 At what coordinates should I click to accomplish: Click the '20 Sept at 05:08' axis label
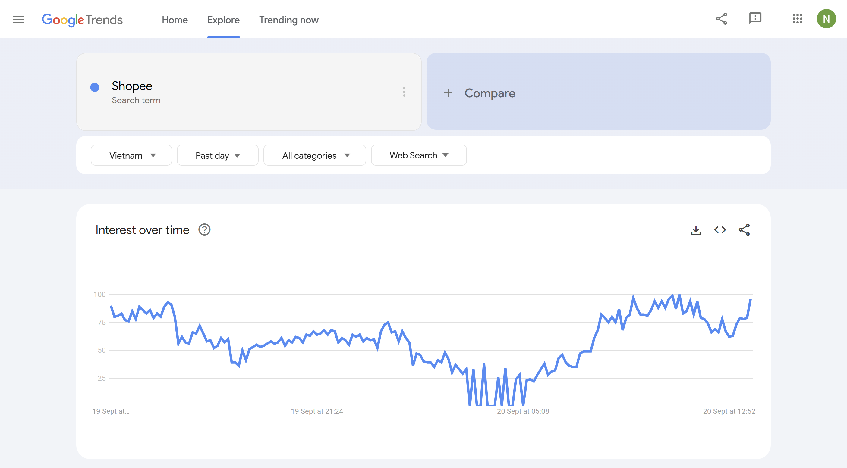523,411
